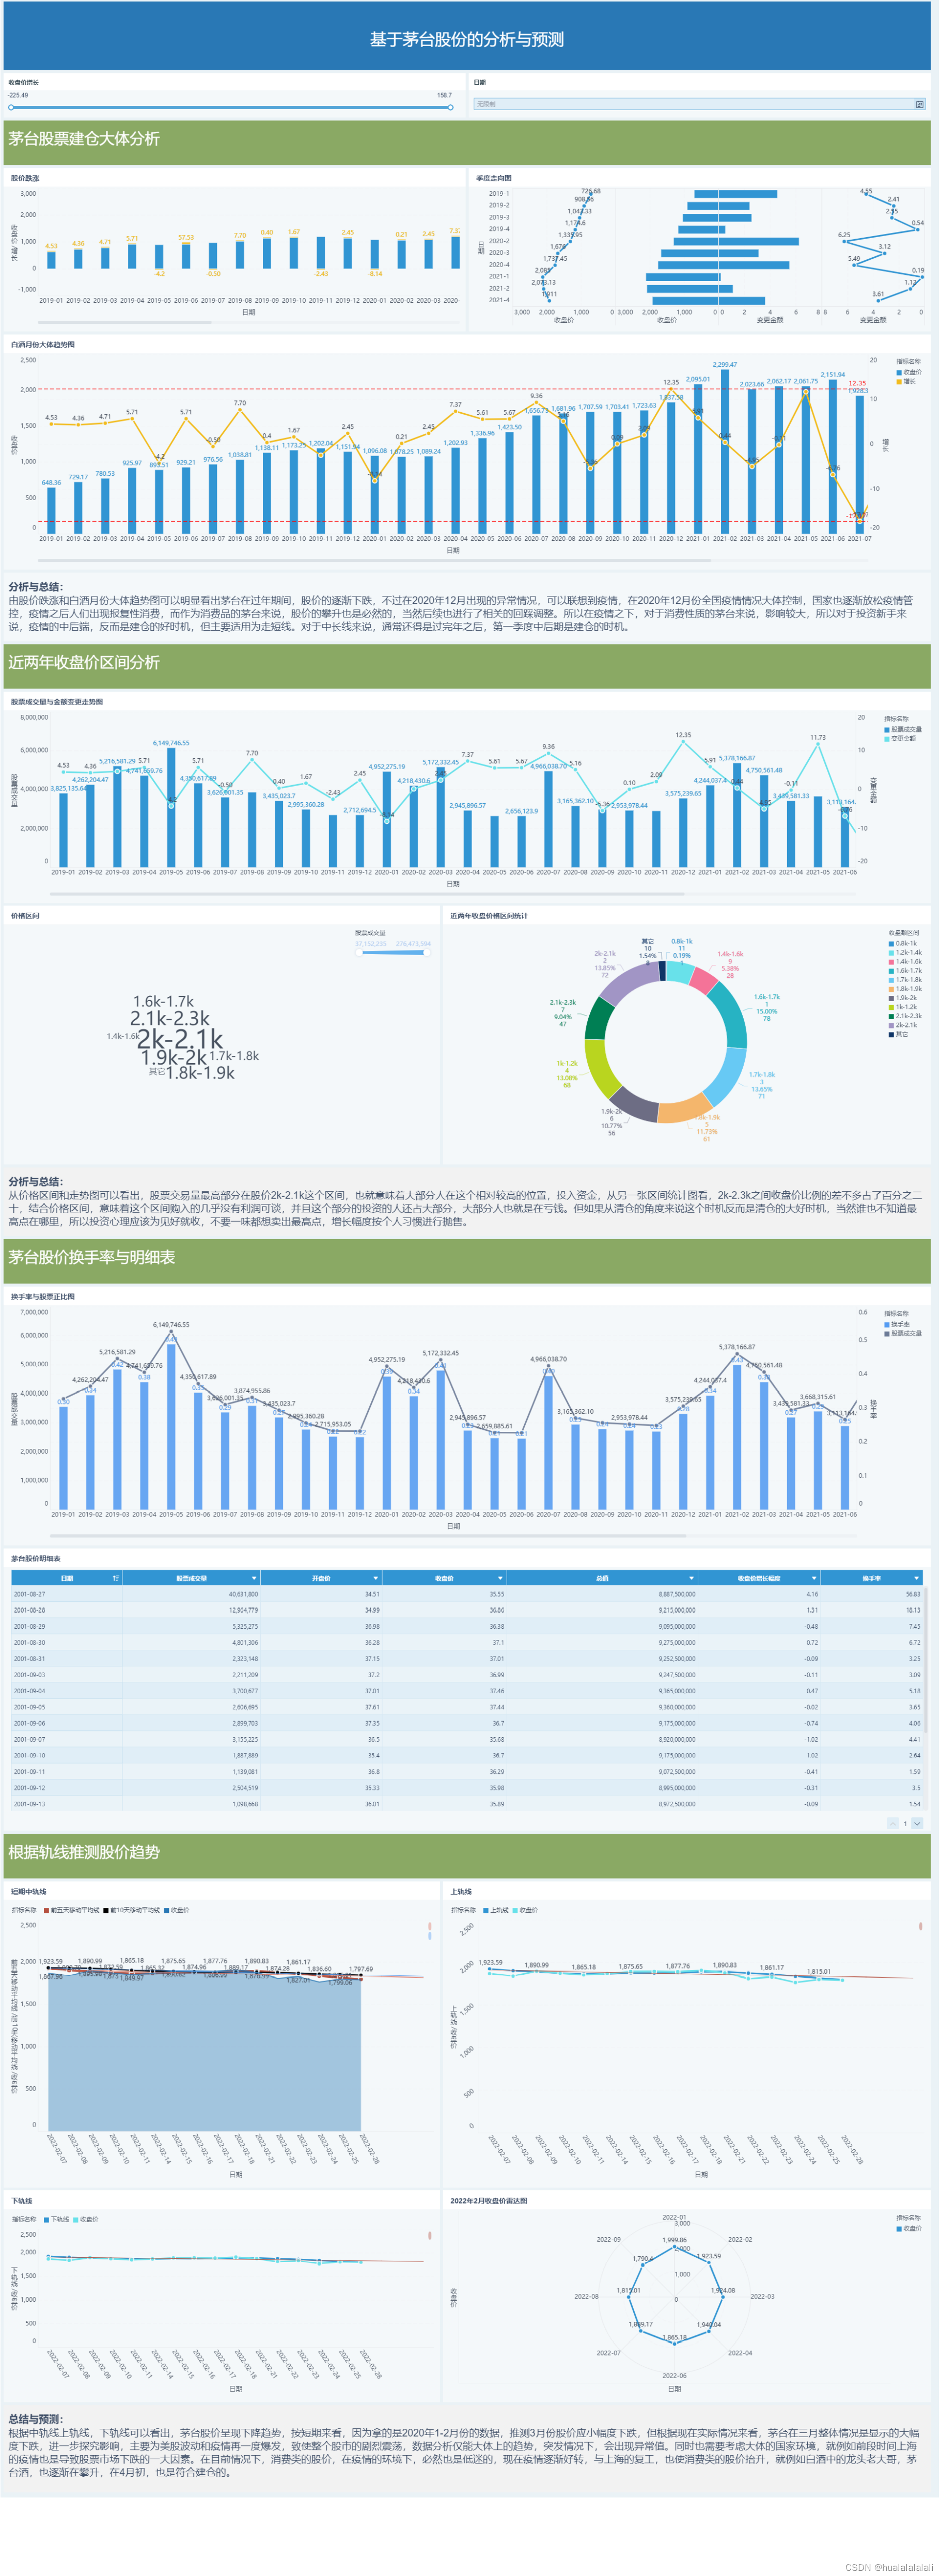Click 1.7k-1.8k legend entry in donut chart
The width and height of the screenshot is (941, 2576).
pyautogui.click(x=905, y=980)
